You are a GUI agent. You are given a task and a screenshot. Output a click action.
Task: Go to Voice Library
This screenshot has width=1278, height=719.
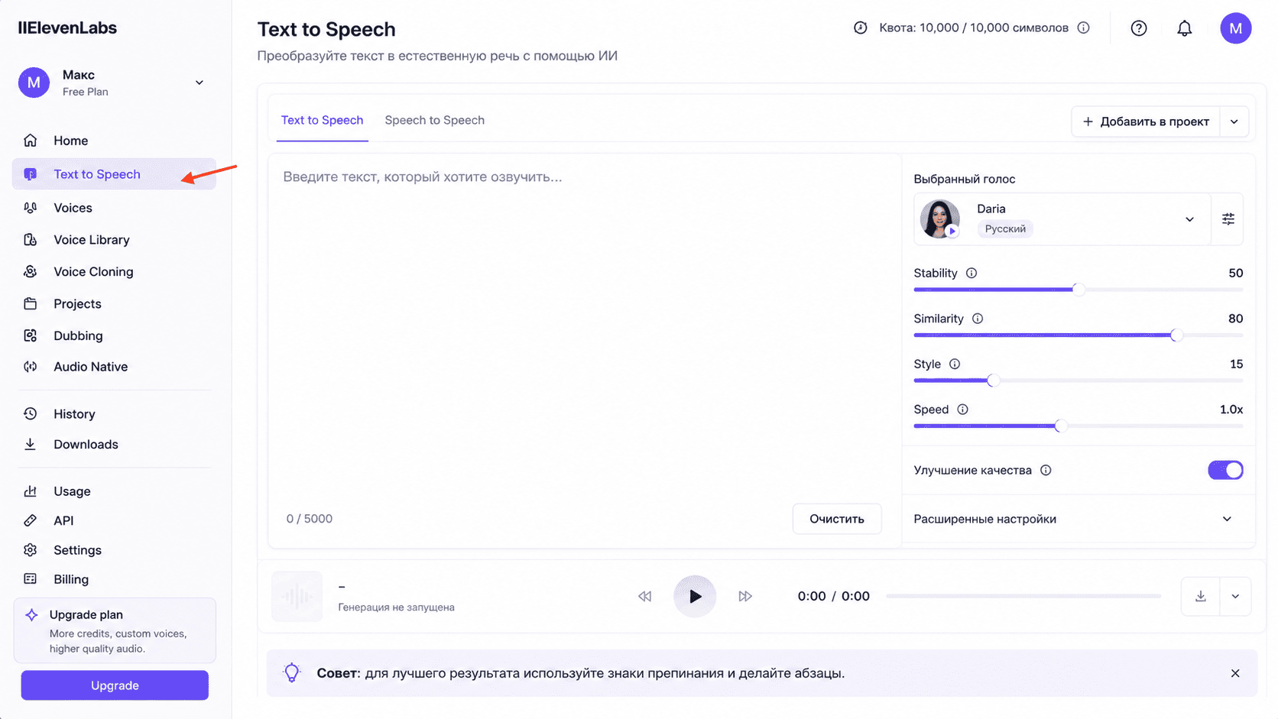pyautogui.click(x=115, y=240)
